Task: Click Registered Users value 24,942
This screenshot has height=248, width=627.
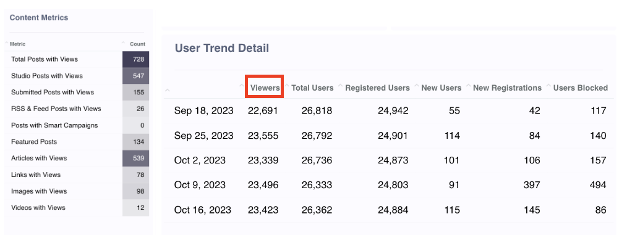Action: pos(393,111)
